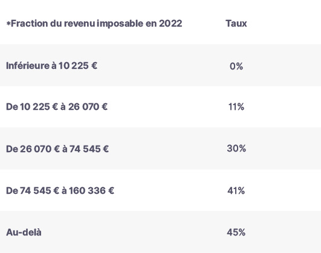Select the 0% rate cell
The image size is (321, 253).
coord(236,66)
